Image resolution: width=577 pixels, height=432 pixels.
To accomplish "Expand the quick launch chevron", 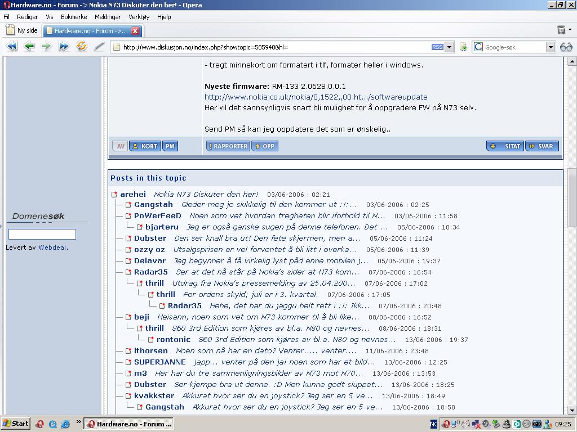I will pos(78,422).
